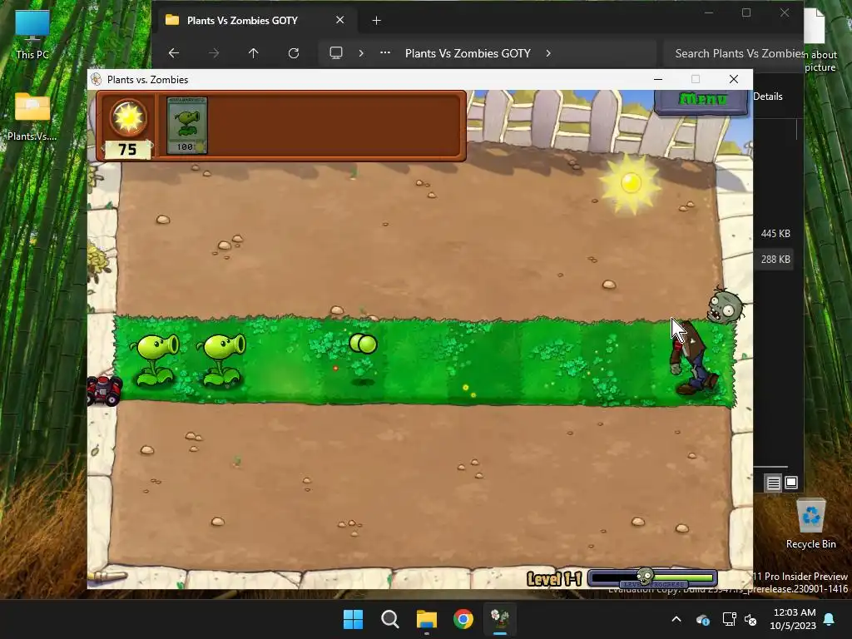Click the sun counter showing 75

coord(127,150)
